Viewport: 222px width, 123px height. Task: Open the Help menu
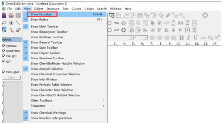pyautogui.click(x=128, y=9)
